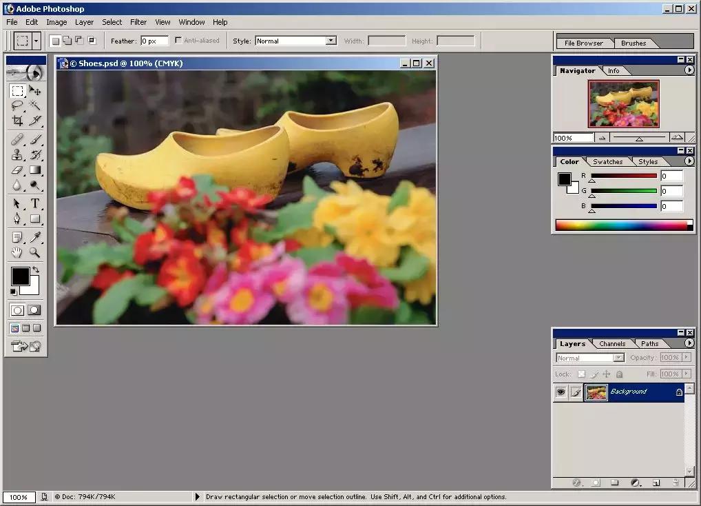Click the Feather input field
This screenshot has height=506, width=701.
click(x=154, y=41)
